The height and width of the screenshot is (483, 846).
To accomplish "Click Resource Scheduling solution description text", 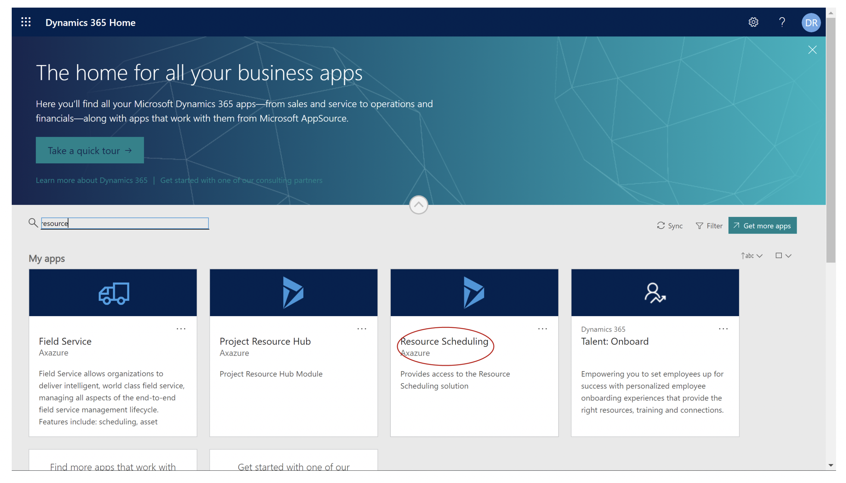I will coord(455,380).
